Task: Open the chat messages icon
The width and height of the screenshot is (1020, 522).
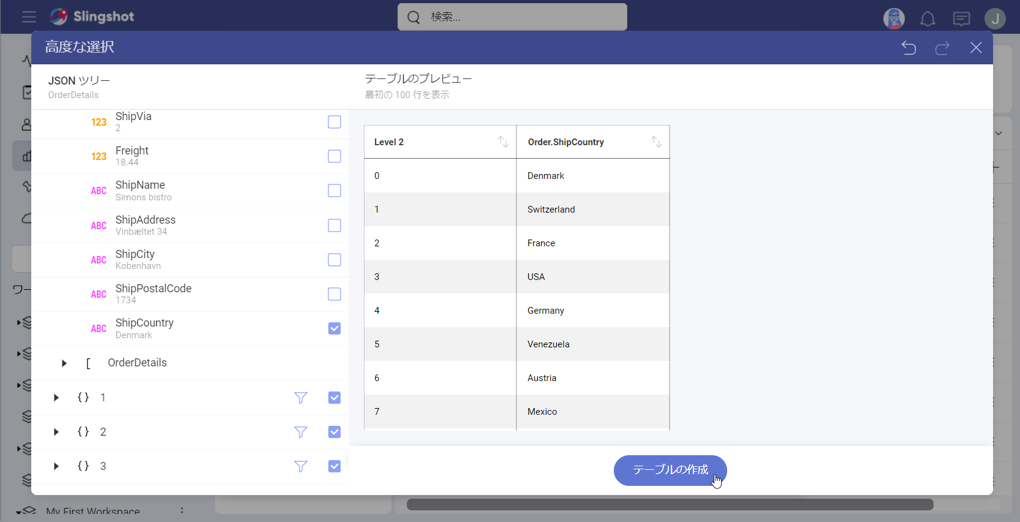Action: (961, 19)
